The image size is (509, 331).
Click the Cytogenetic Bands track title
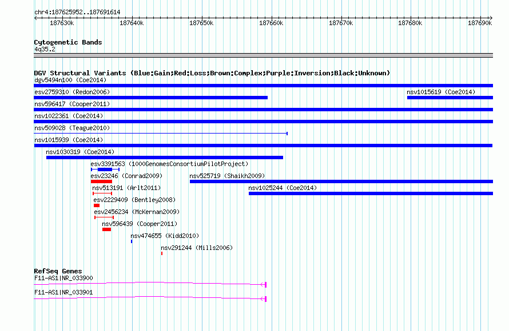click(x=68, y=42)
